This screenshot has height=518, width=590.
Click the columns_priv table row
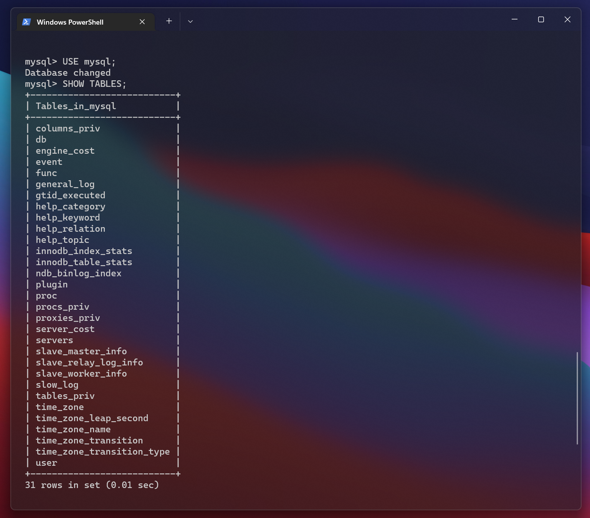pos(68,129)
